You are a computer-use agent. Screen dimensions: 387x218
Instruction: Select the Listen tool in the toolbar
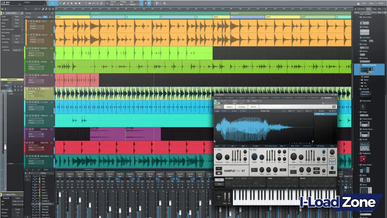click(x=80, y=3)
